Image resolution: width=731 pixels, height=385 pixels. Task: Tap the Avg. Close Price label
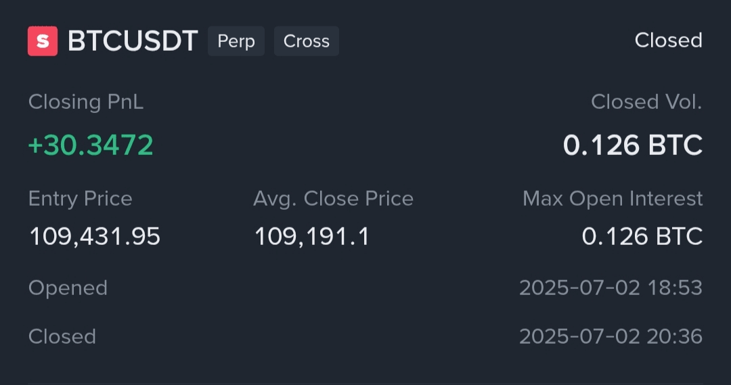point(333,199)
